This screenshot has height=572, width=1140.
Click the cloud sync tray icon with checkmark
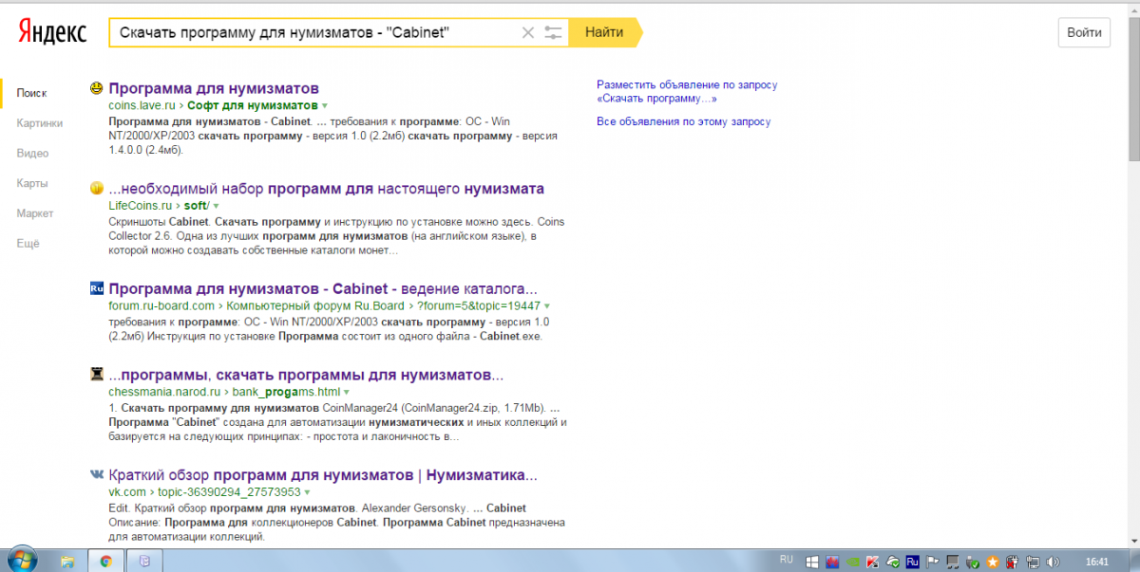892,562
